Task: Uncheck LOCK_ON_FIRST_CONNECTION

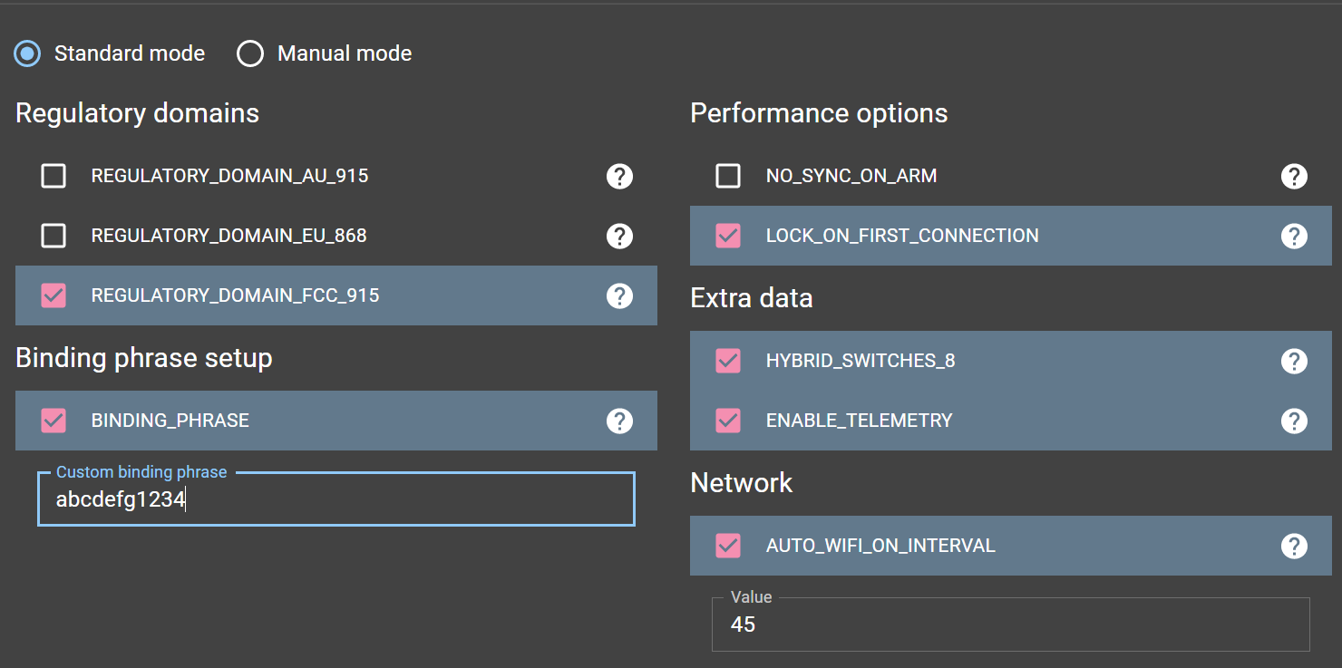Action: [x=728, y=236]
